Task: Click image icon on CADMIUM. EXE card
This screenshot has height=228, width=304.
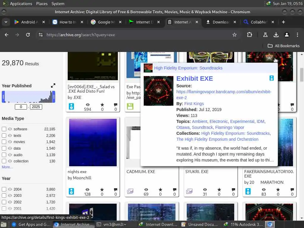Action: click(130, 191)
